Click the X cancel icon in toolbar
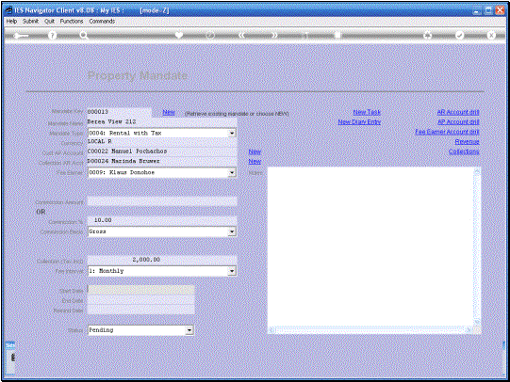 click(491, 35)
